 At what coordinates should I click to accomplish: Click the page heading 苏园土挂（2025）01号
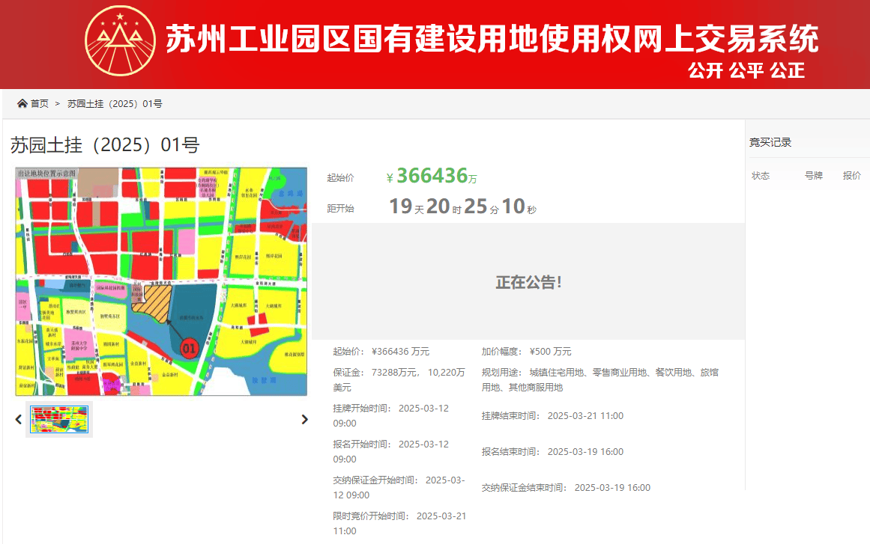pos(105,145)
